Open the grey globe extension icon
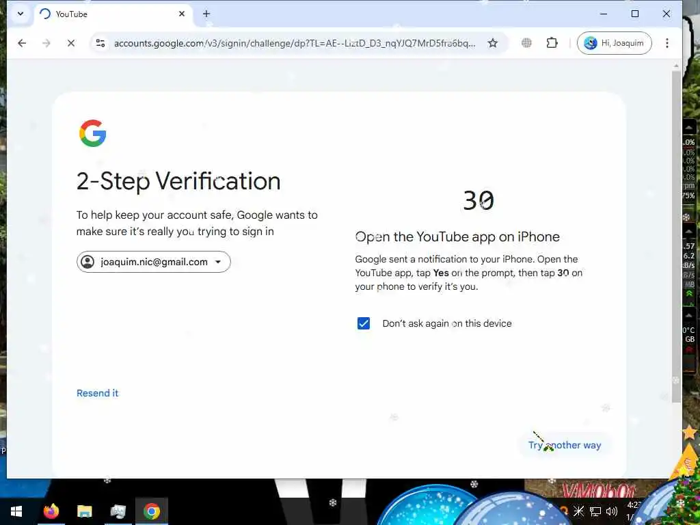Screen dimensions: 700x525 tap(527, 43)
